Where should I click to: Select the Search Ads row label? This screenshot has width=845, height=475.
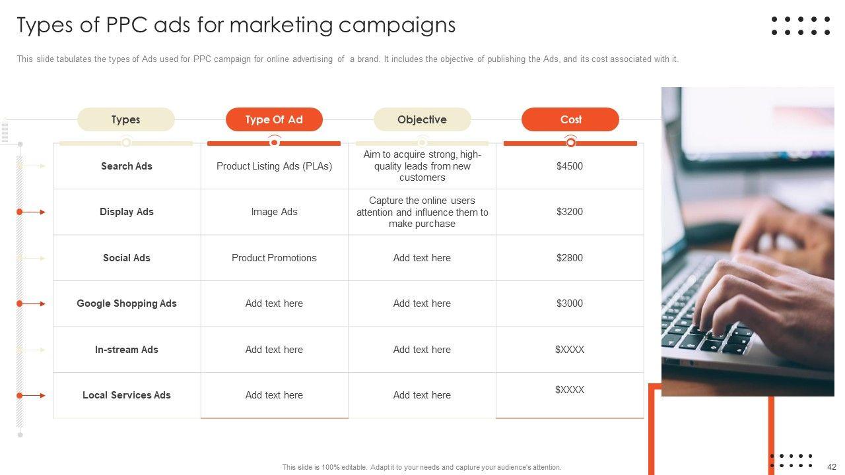tap(127, 166)
